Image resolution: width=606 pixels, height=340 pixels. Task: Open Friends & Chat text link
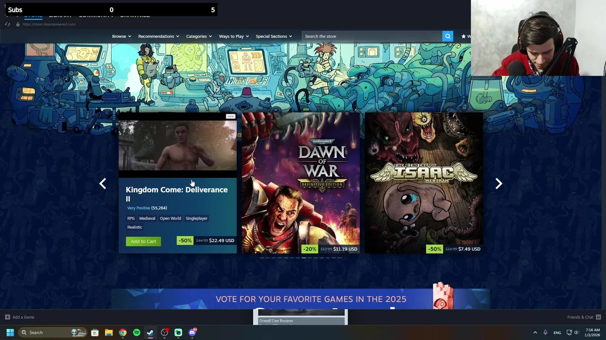(580, 317)
